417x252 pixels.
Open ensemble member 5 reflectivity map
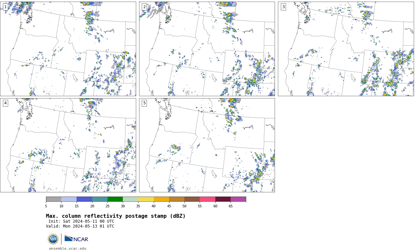(207, 145)
